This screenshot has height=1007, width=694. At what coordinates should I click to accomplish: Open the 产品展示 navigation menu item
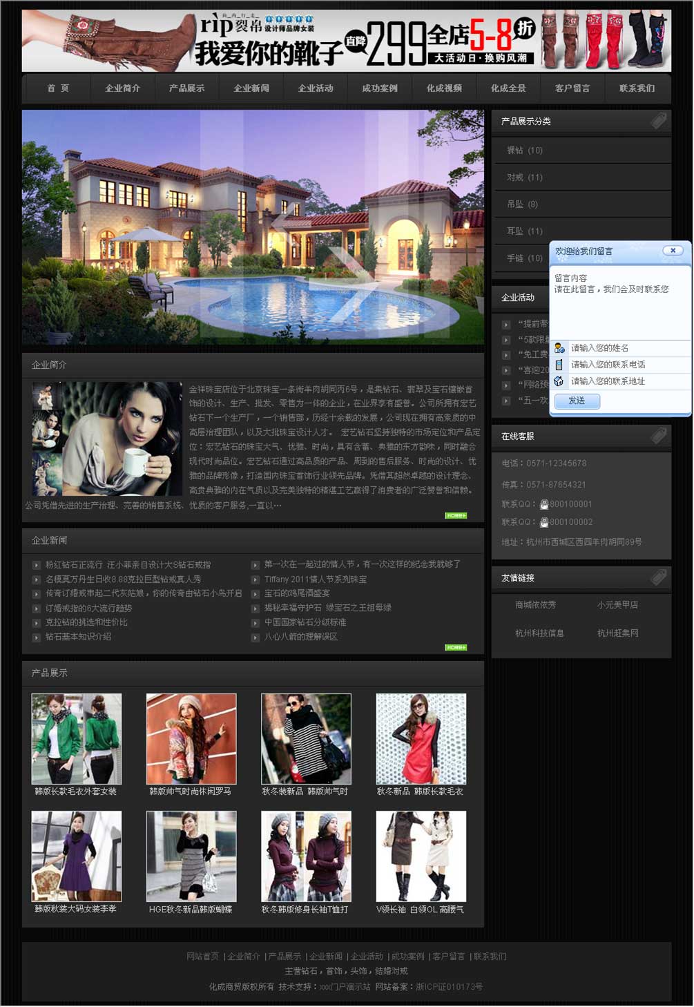point(186,88)
